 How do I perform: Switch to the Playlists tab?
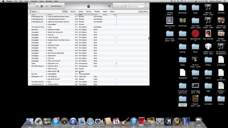pos(97,11)
